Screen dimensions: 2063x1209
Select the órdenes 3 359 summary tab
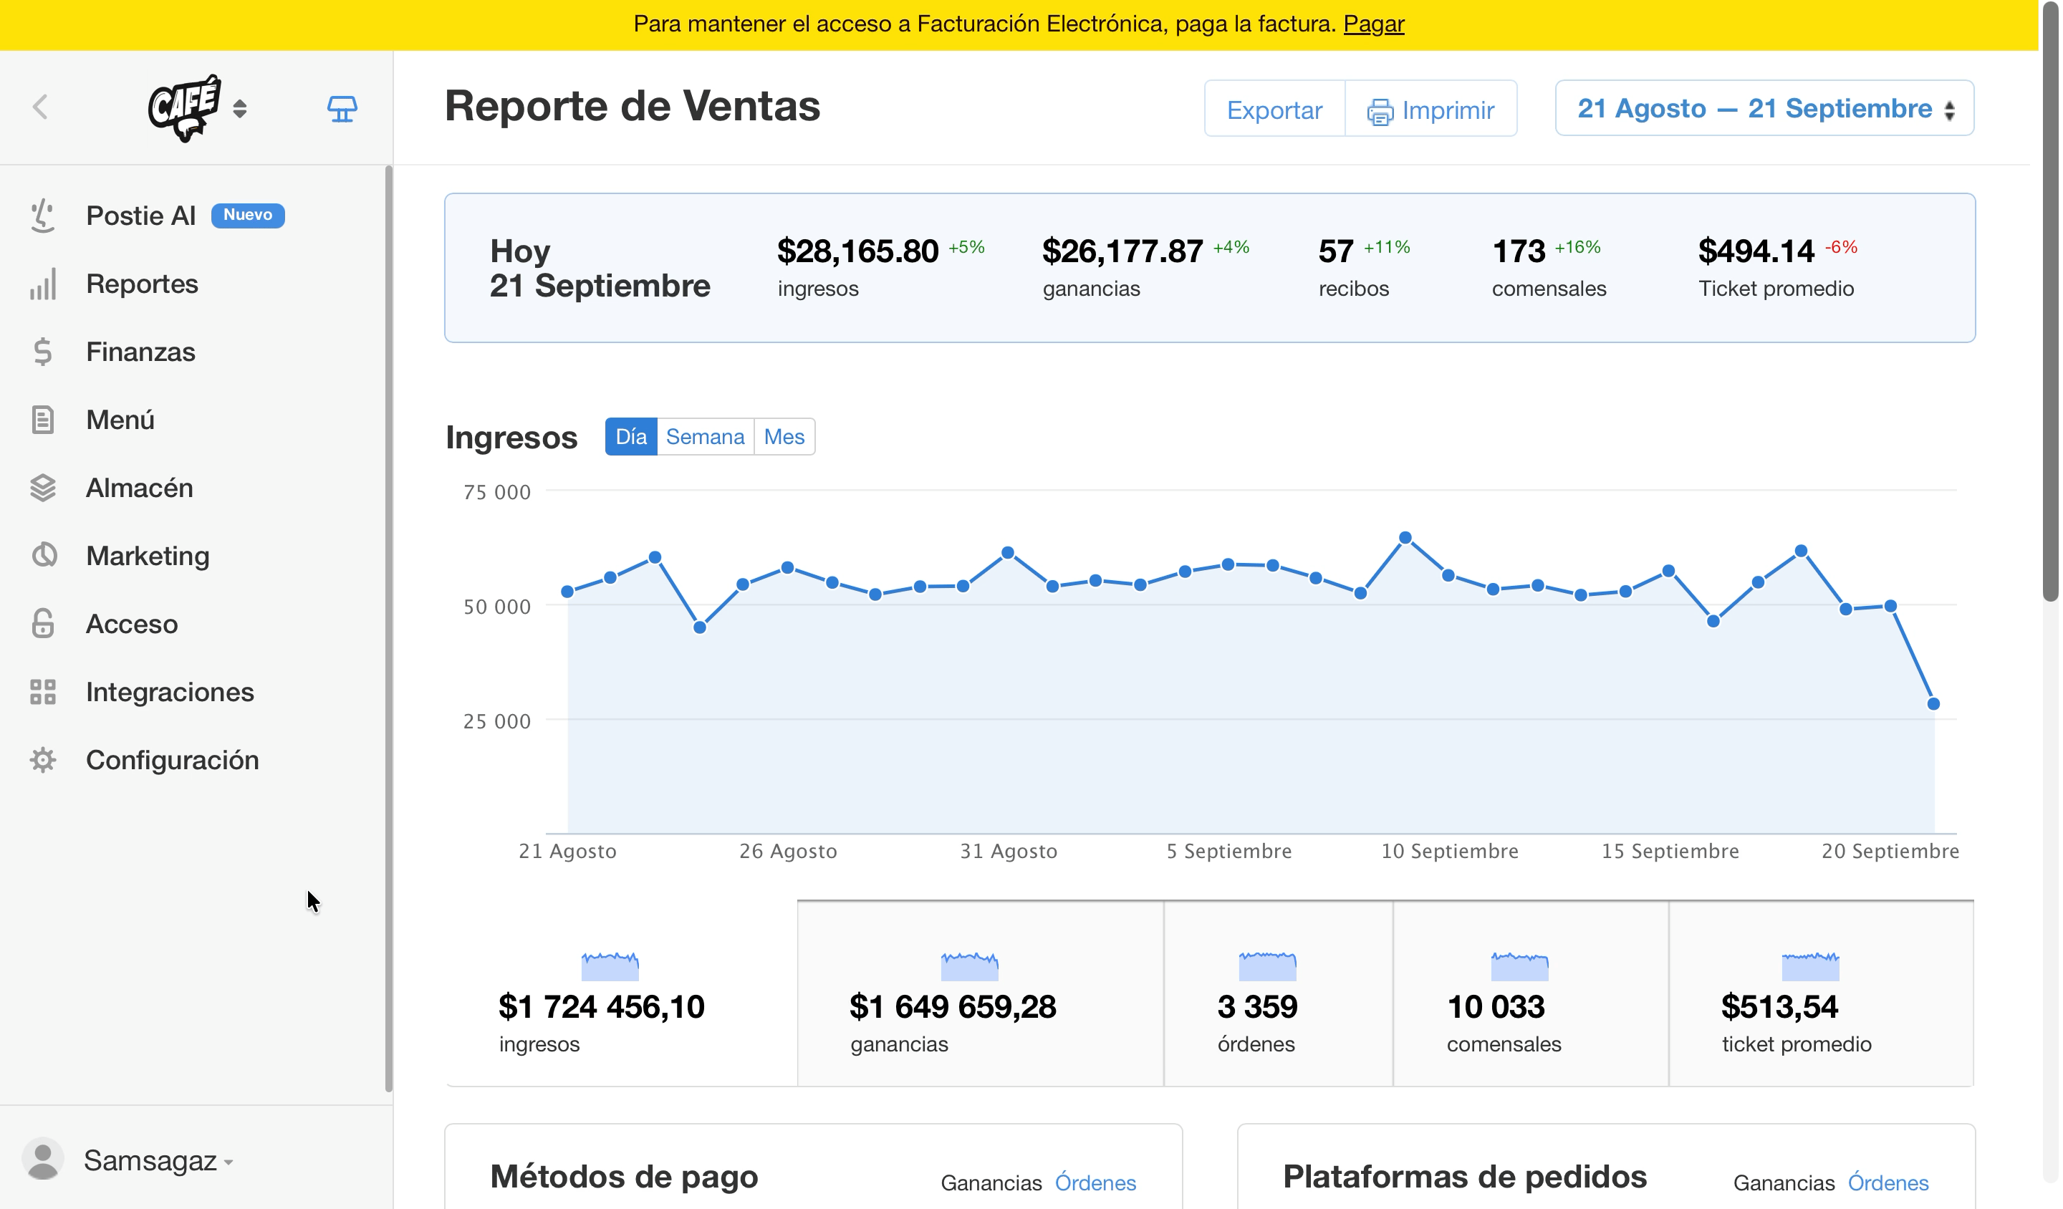[1279, 993]
